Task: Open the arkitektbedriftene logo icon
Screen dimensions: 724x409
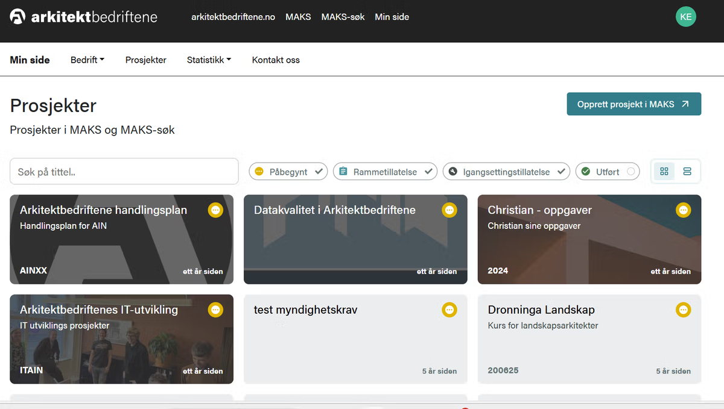Action: (x=17, y=16)
